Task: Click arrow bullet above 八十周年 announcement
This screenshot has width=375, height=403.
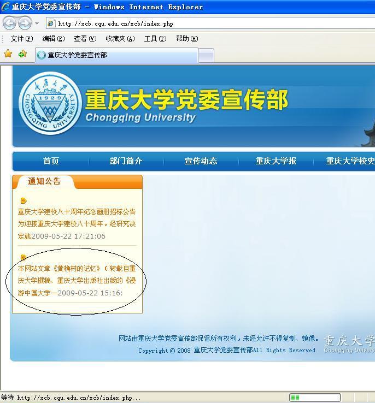Action: pos(24,200)
